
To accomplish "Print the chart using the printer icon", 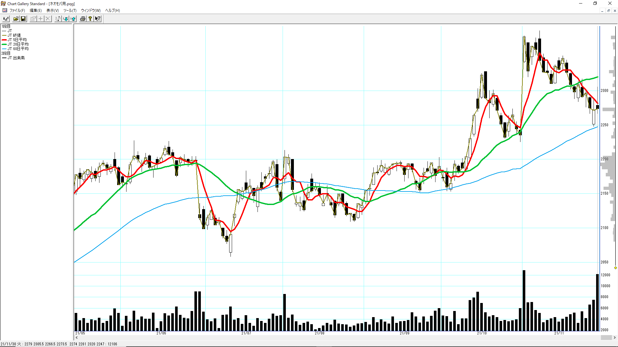I will coord(83,19).
